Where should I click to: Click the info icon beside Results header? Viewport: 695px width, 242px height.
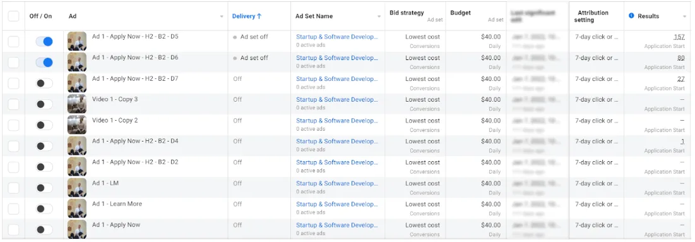[x=631, y=16]
